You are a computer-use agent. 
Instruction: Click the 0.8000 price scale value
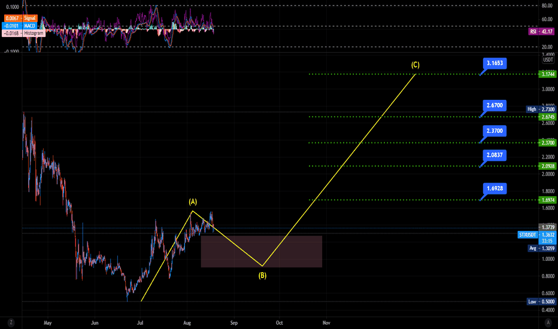point(548,276)
